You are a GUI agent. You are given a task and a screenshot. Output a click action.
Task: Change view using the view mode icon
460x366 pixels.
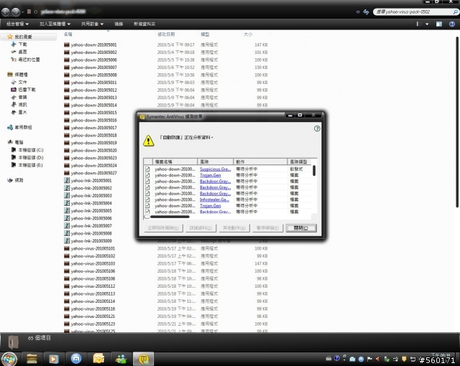pos(419,24)
